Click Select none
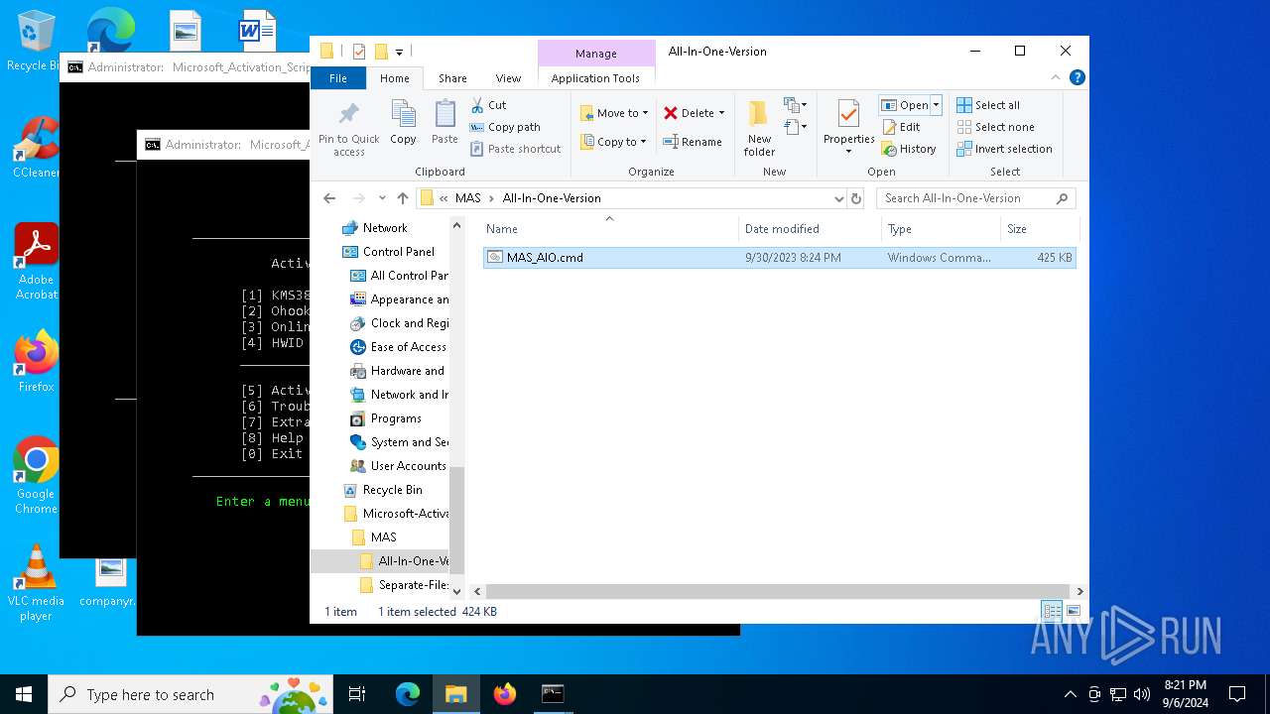Image resolution: width=1270 pixels, height=714 pixels. [995, 127]
